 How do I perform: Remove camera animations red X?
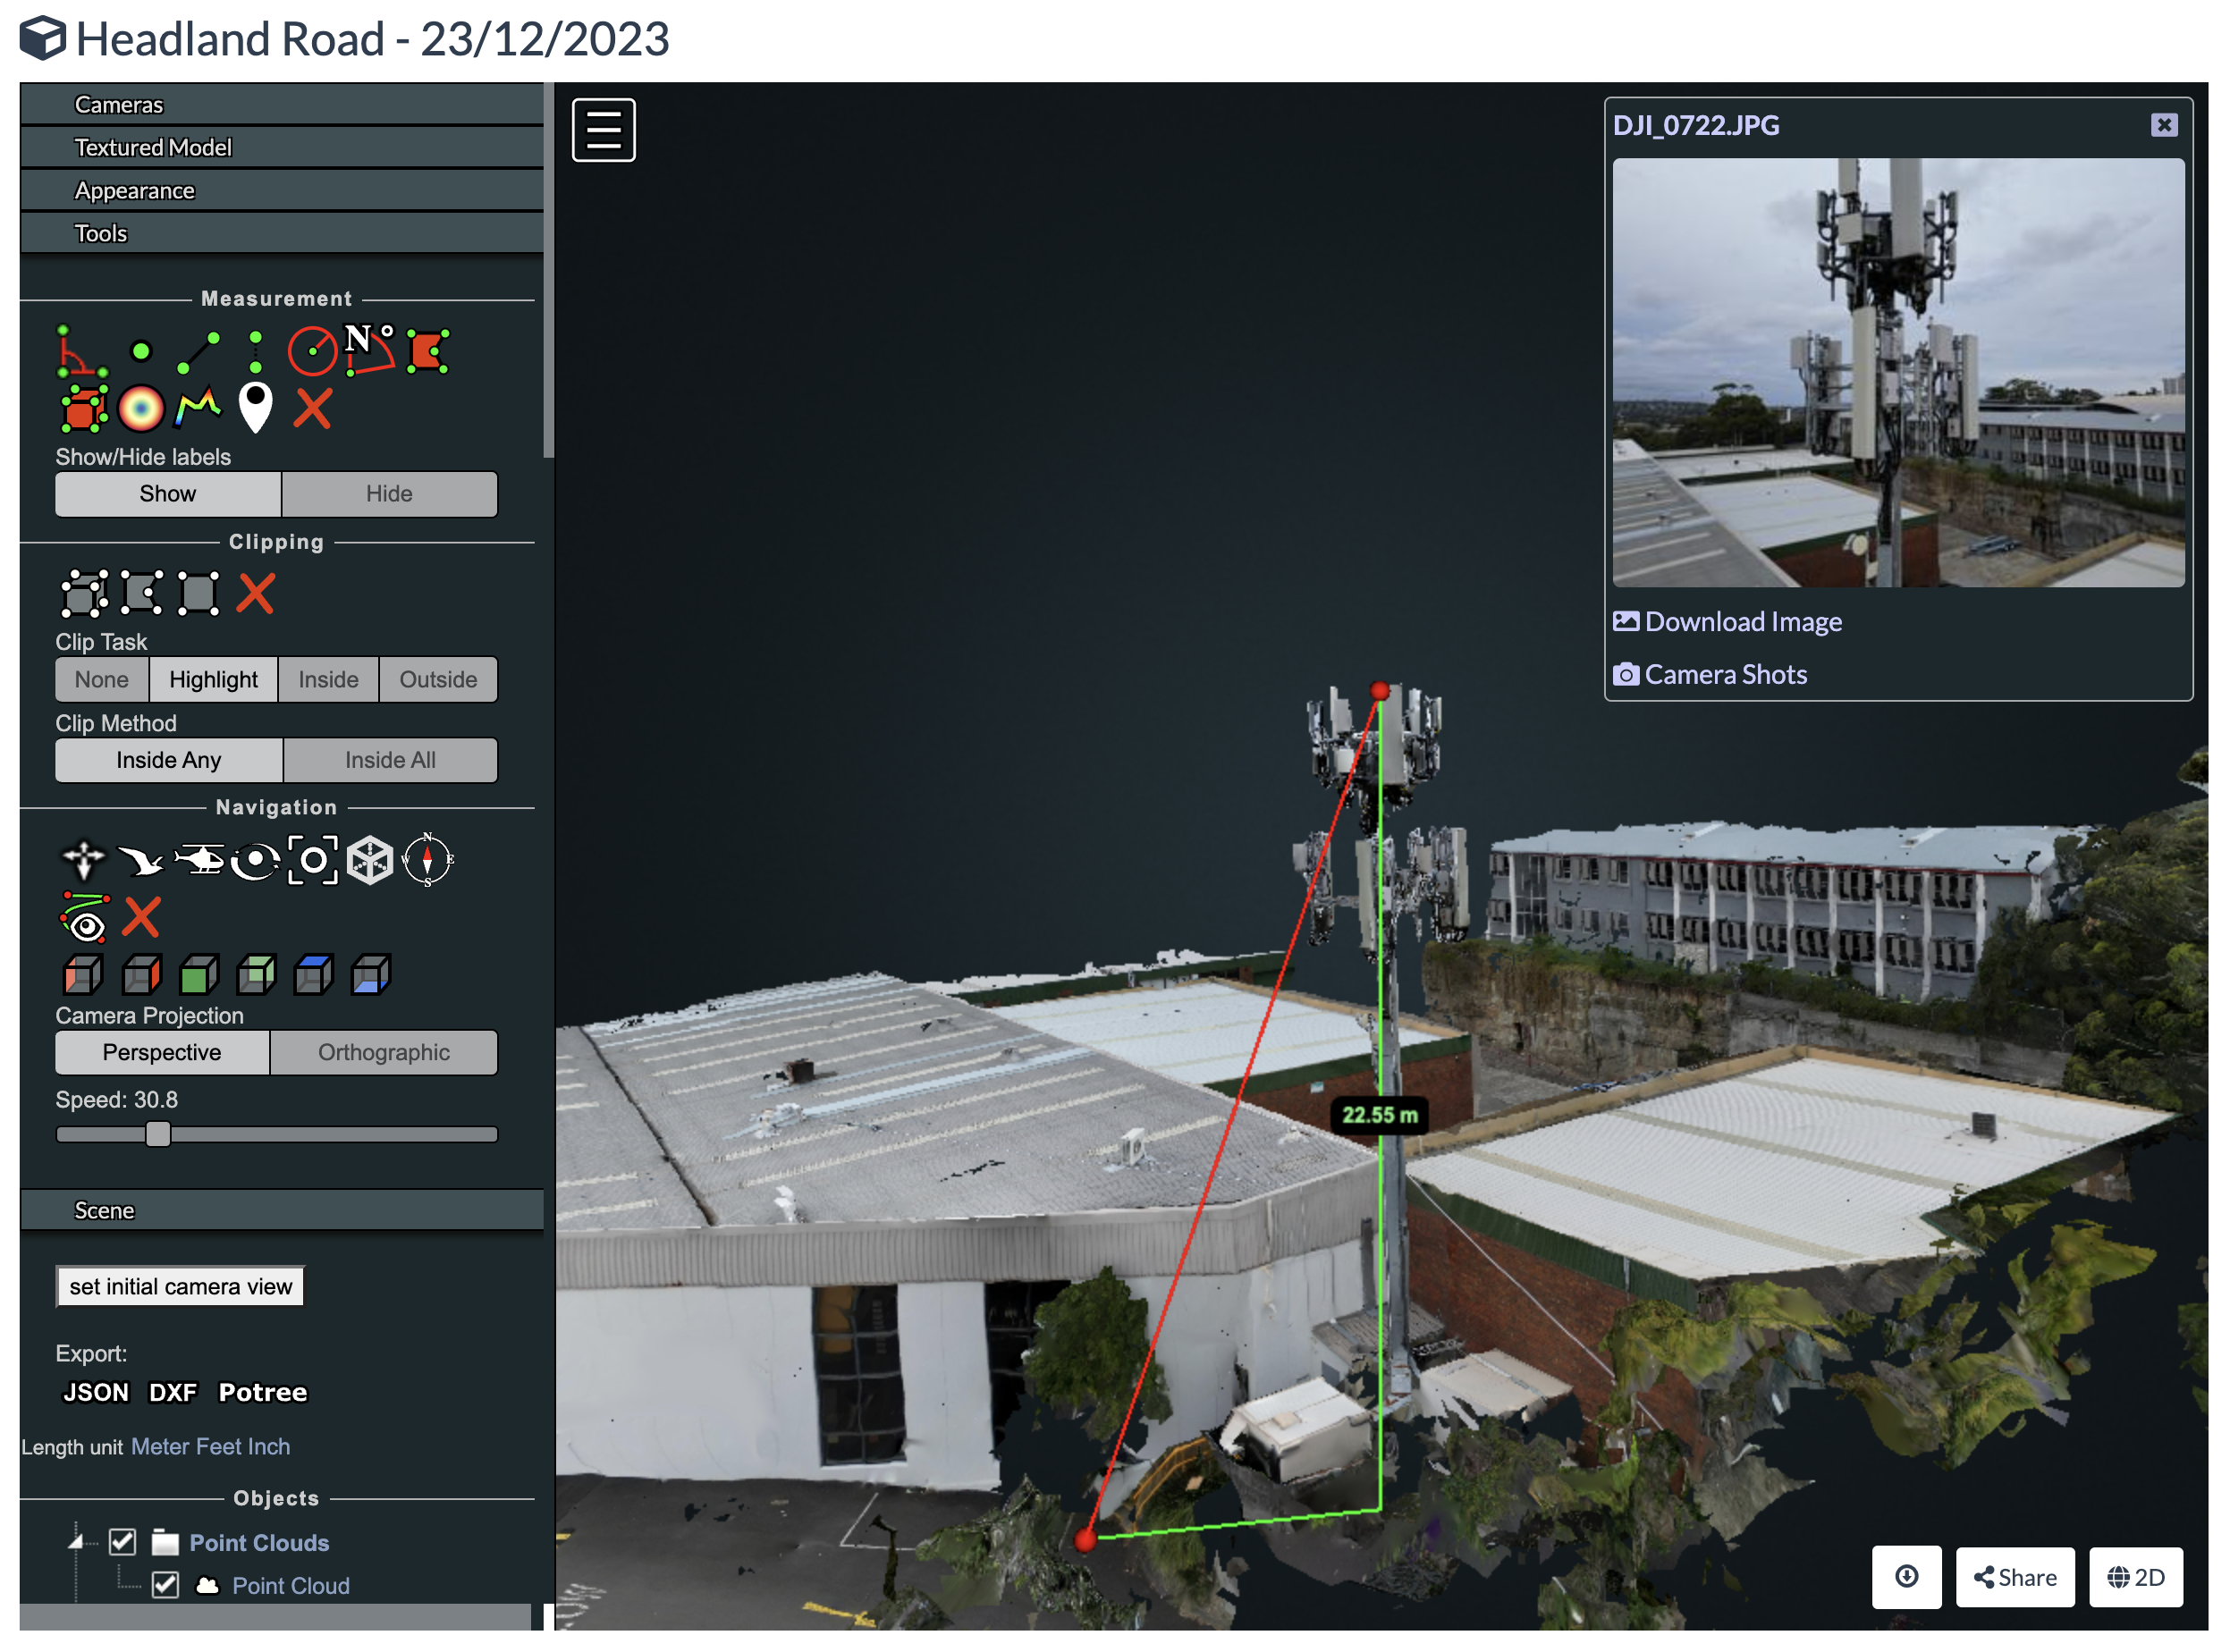click(x=141, y=918)
